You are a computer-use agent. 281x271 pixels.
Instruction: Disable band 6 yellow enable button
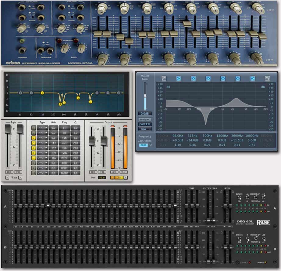tap(34, 153)
